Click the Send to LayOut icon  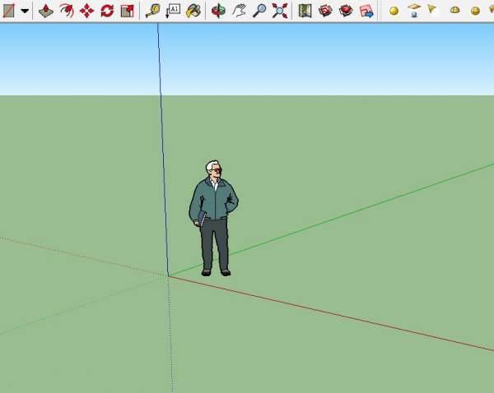366,11
